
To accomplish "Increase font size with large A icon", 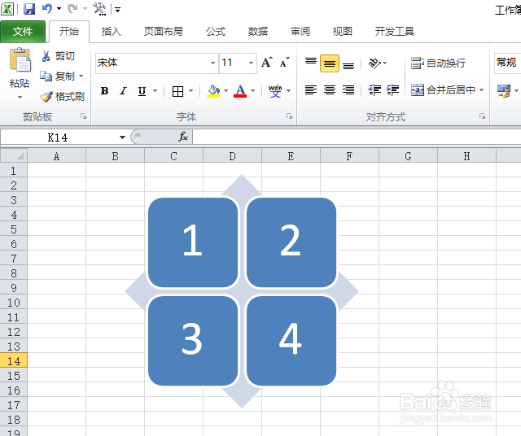I will (267, 62).
